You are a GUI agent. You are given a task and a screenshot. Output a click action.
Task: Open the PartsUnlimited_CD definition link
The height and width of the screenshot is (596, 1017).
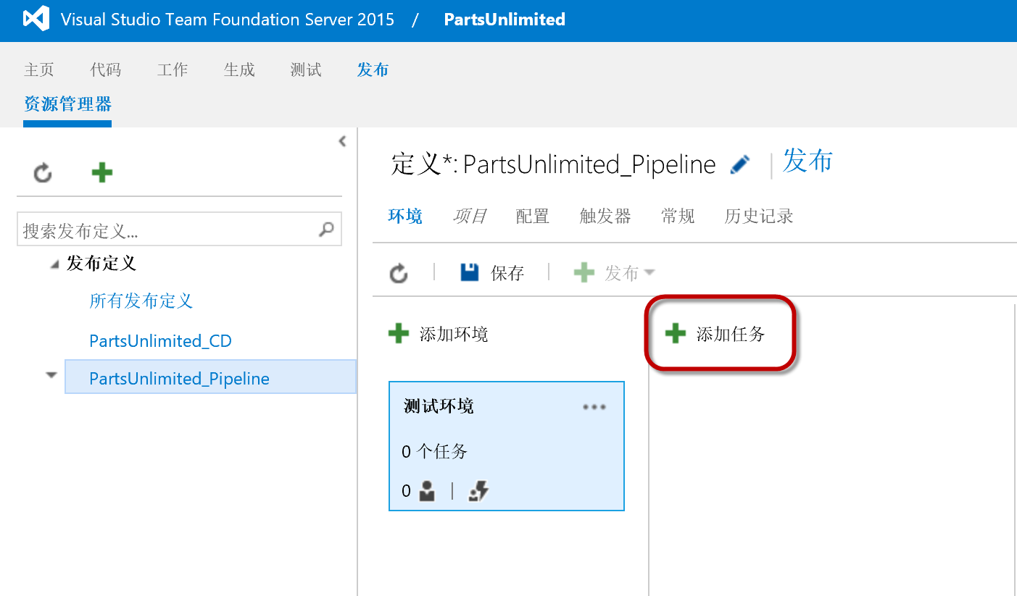[x=160, y=340]
